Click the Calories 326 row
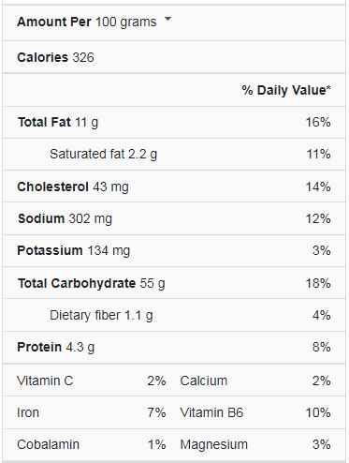349x463 pixels. pyautogui.click(x=174, y=57)
